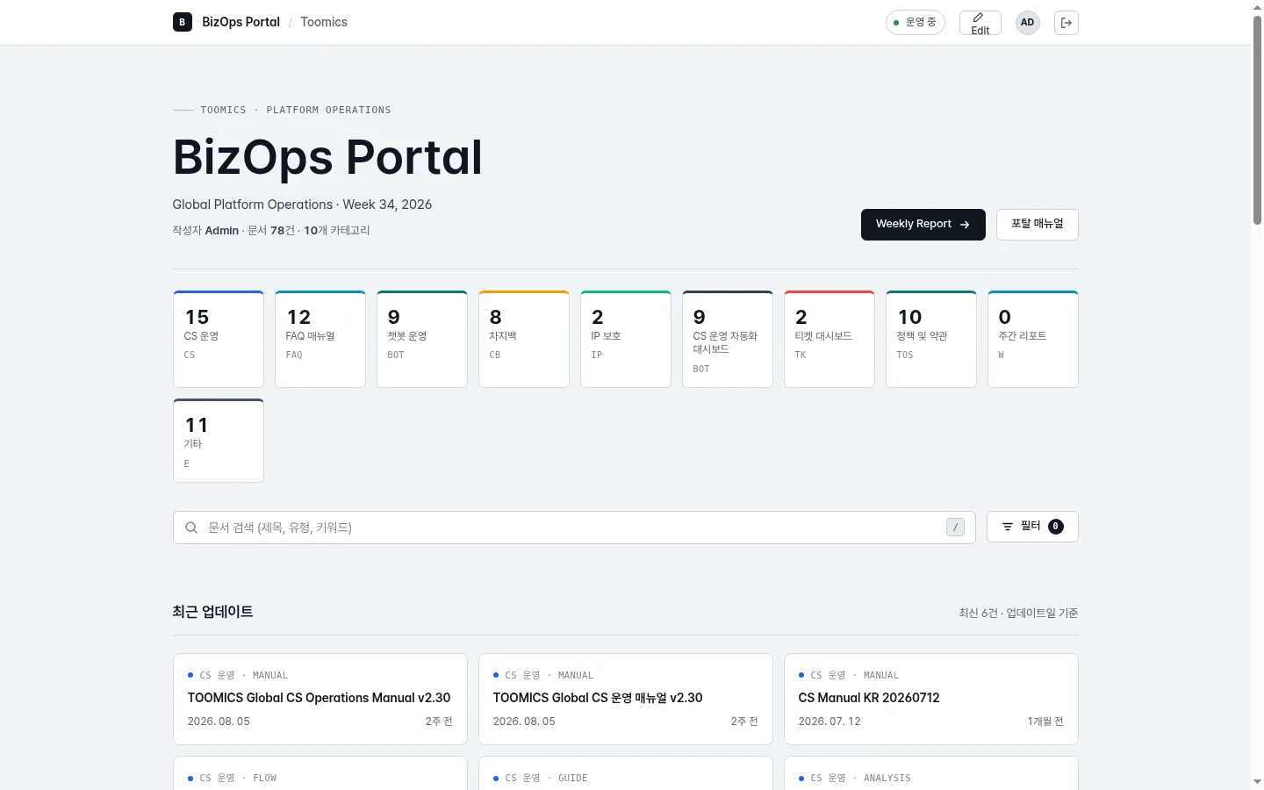The width and height of the screenshot is (1264, 790).
Task: Open the 포탈 매뉴얼 button
Action: 1037,224
